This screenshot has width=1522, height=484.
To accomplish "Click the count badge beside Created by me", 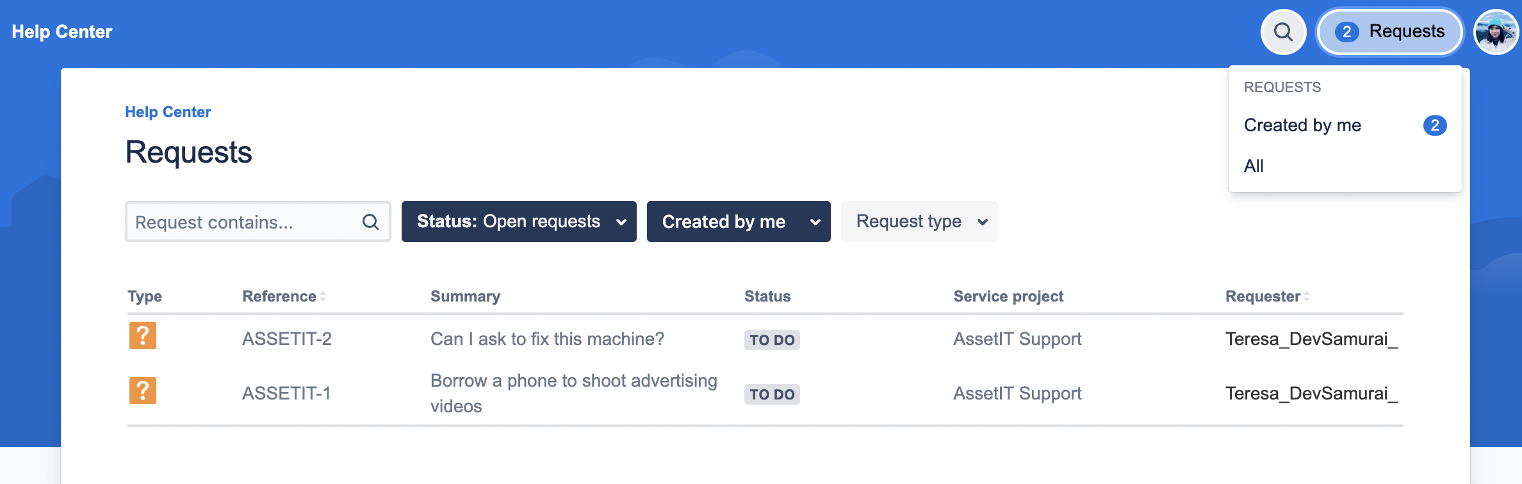I will [1434, 125].
